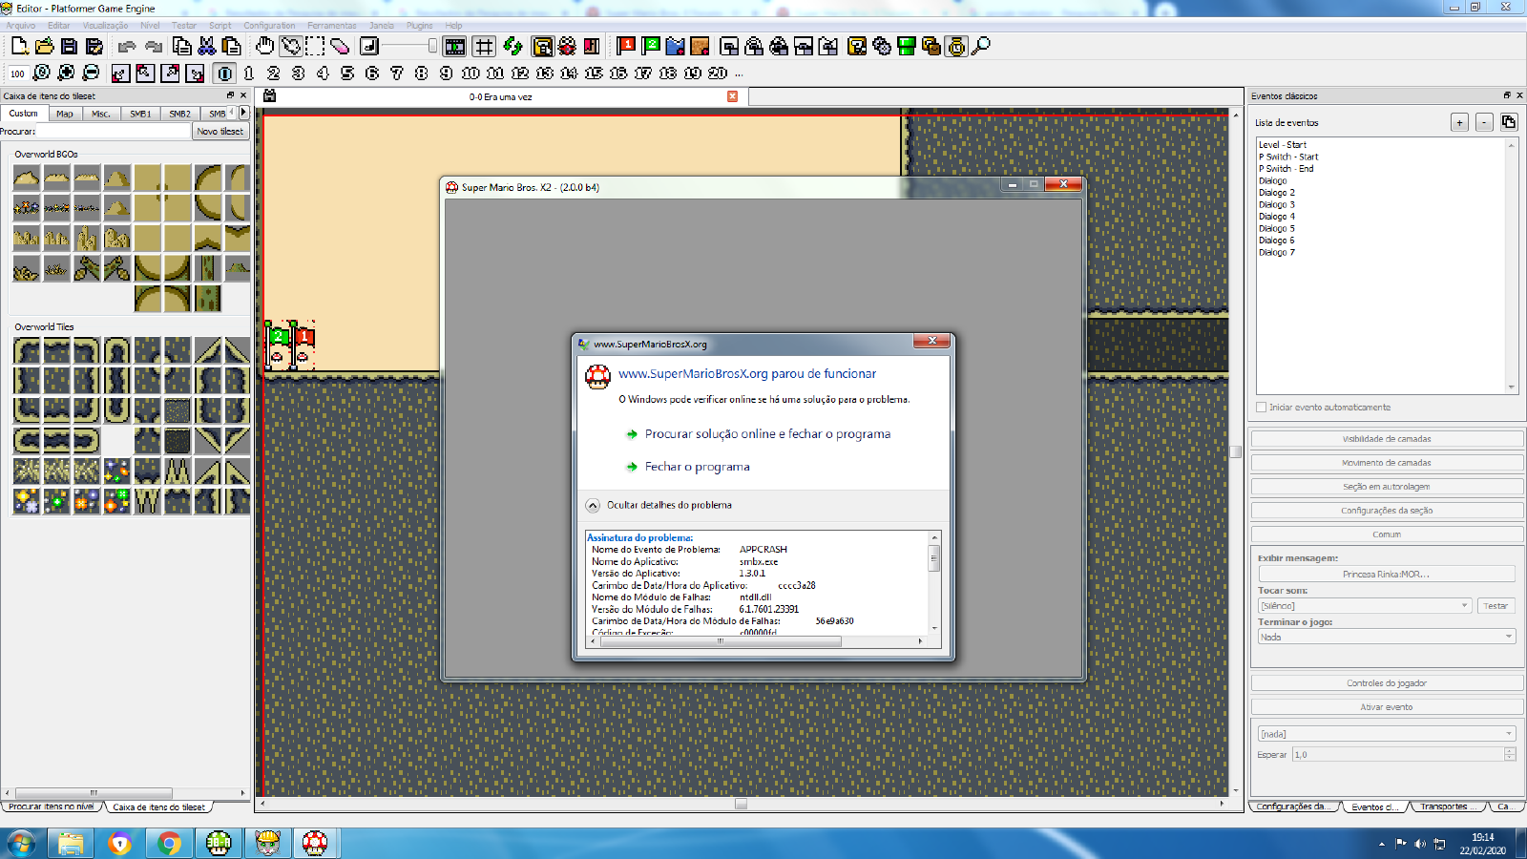Screen dimensions: 1527x859
Task: Click the Cut scissors icon
Action: [206, 46]
